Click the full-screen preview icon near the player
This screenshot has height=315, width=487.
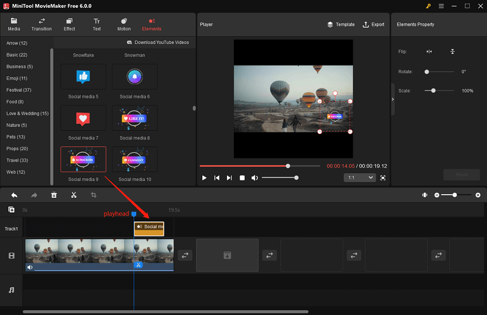(383, 177)
